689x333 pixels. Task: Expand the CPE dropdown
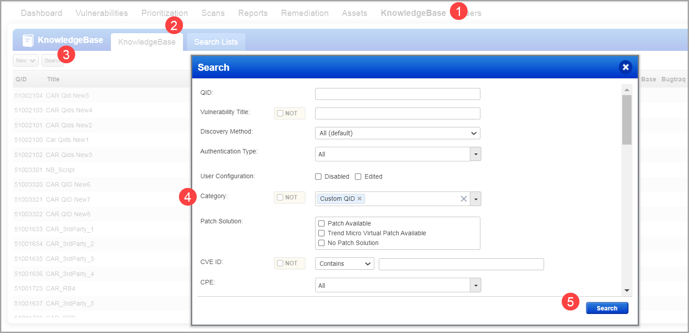[x=476, y=285]
